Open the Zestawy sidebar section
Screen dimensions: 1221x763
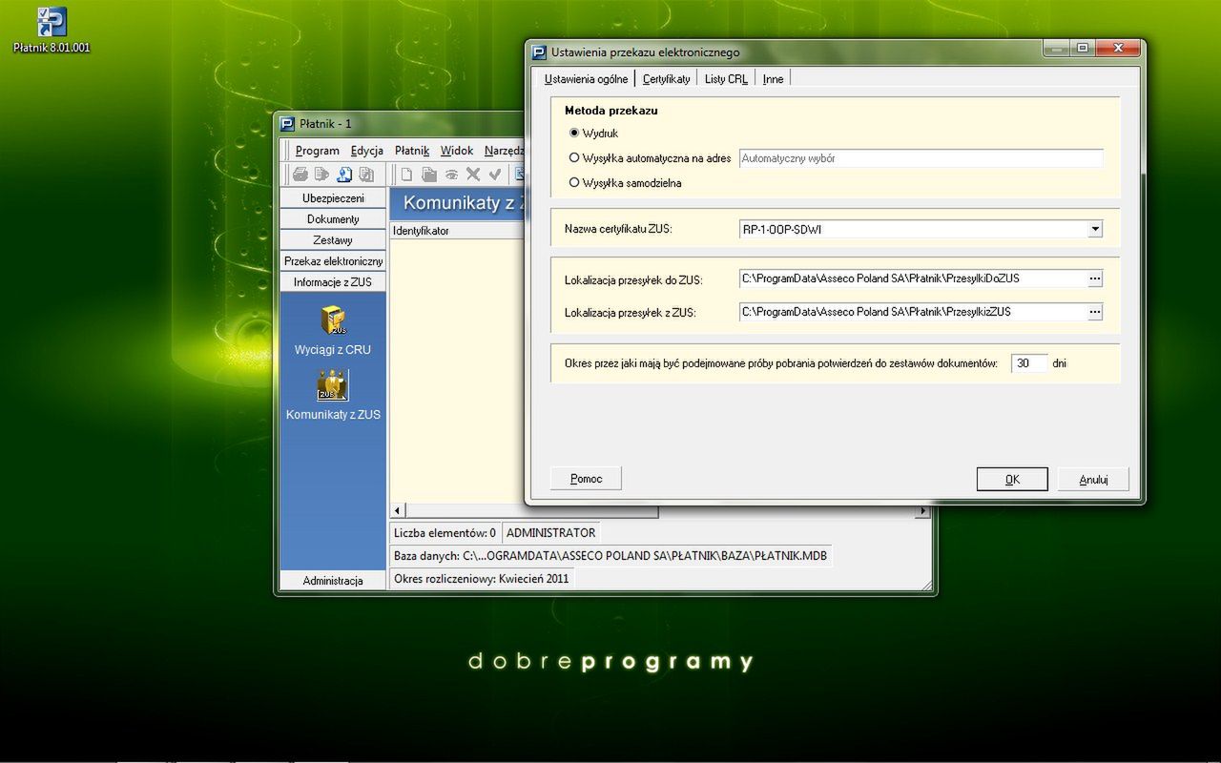tap(333, 240)
